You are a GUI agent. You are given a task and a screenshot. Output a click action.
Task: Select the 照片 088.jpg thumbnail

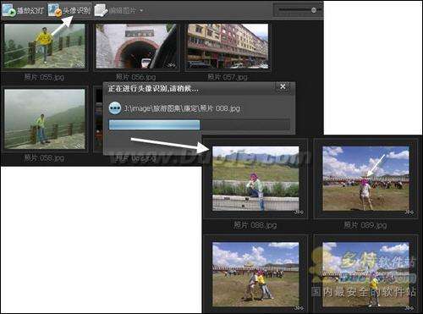click(x=255, y=179)
